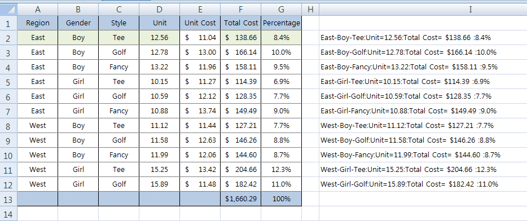This screenshot has width=527, height=221.
Task: Select cell with unit 12.56
Action: (160, 38)
